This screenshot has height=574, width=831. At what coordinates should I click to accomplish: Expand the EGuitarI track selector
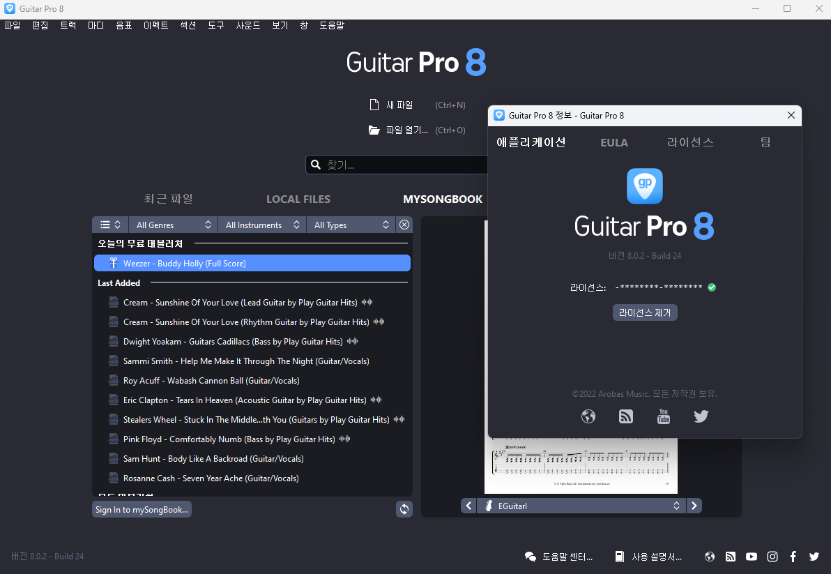[x=581, y=506]
